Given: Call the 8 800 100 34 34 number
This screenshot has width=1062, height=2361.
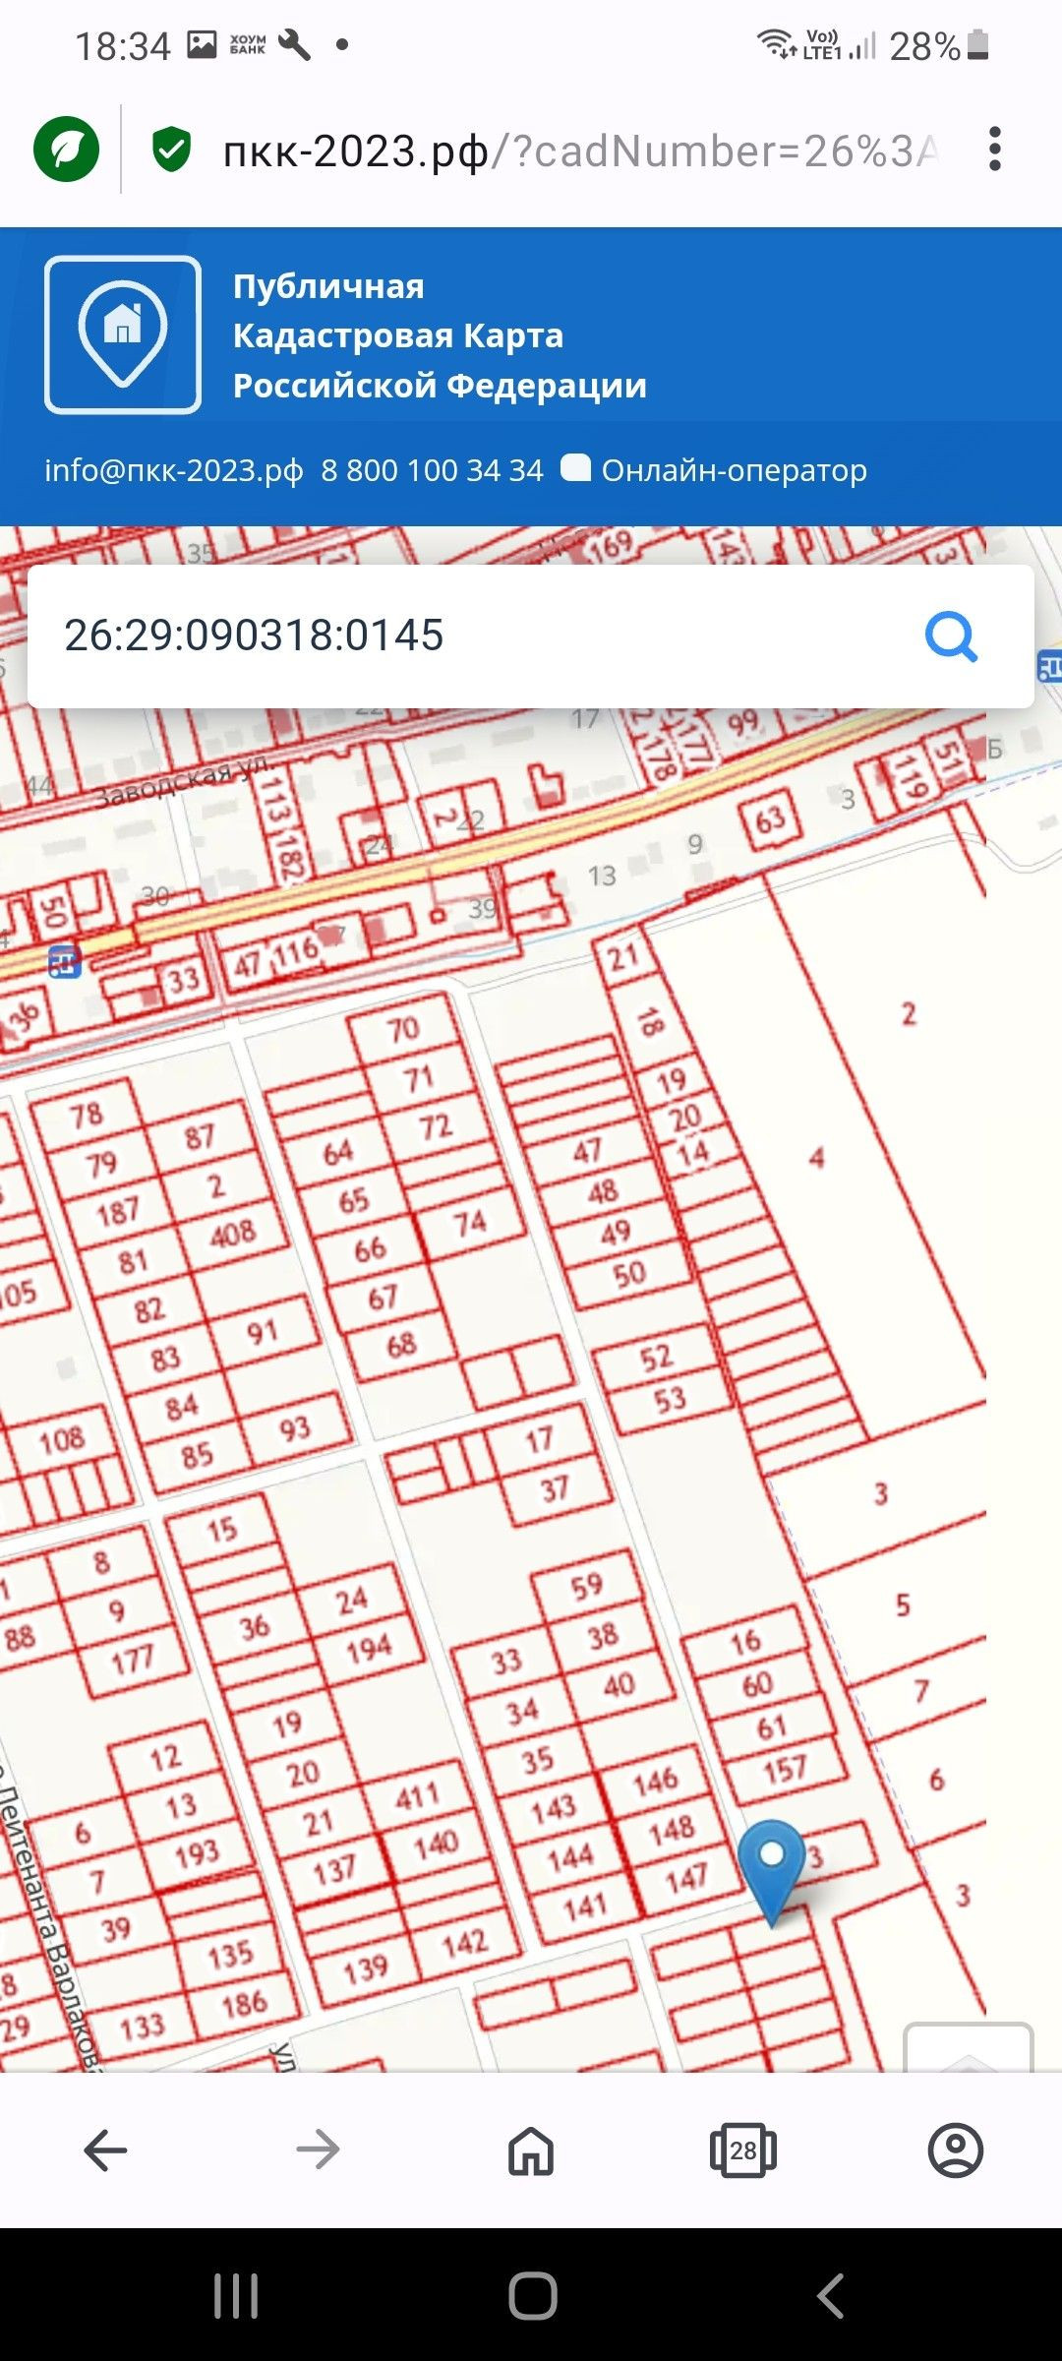Looking at the screenshot, I should (x=432, y=470).
